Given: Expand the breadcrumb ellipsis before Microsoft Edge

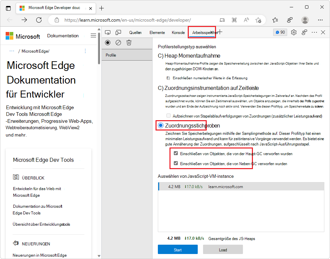Looking at the screenshot, I should coord(12,51).
